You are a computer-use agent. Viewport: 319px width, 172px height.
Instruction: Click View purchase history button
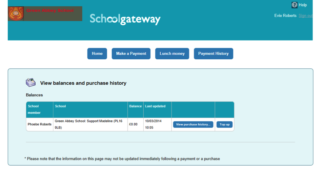[193, 124]
